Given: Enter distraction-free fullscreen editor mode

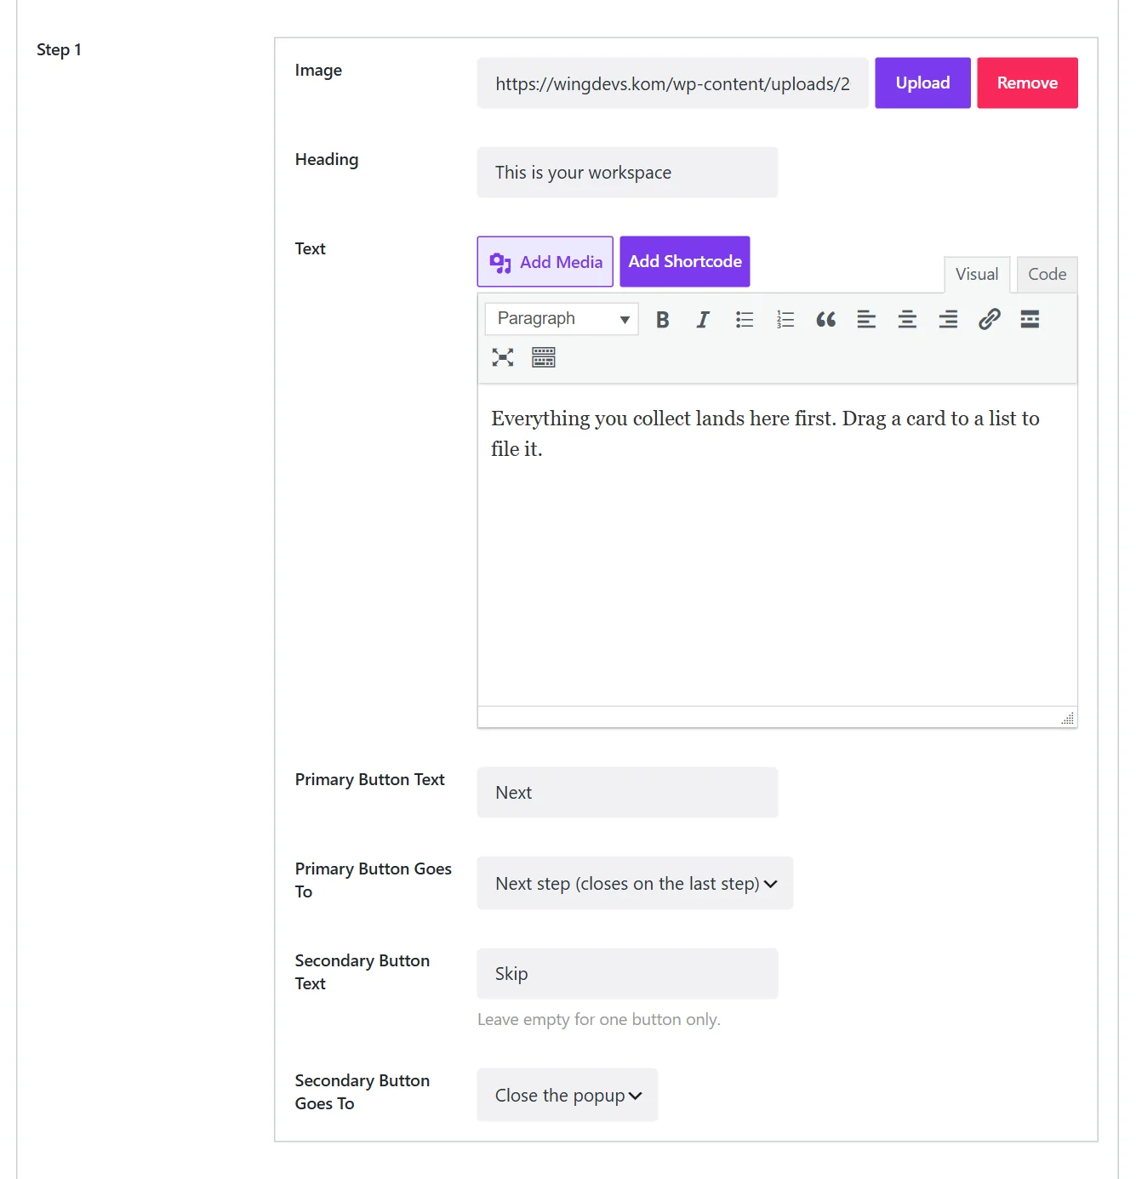Looking at the screenshot, I should [x=503, y=357].
